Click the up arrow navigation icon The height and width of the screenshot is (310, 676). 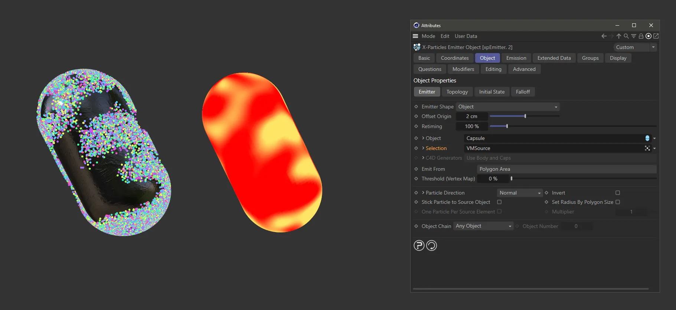[618, 36]
